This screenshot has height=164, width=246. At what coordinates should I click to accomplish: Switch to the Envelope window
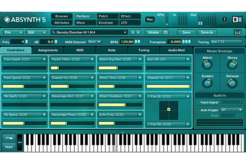click(107, 23)
